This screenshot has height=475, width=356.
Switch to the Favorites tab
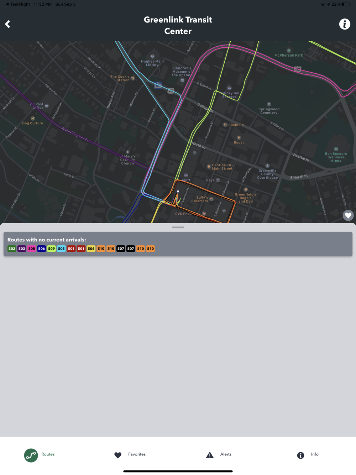click(130, 455)
